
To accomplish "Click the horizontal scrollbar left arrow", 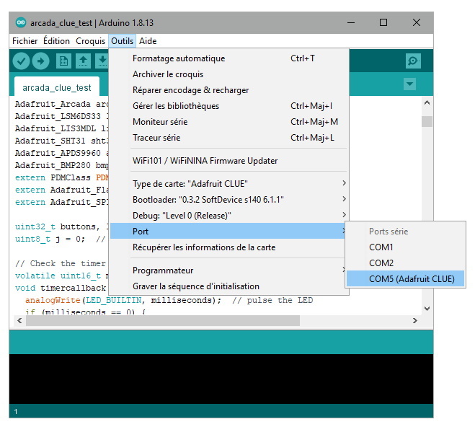I will click(19, 321).
